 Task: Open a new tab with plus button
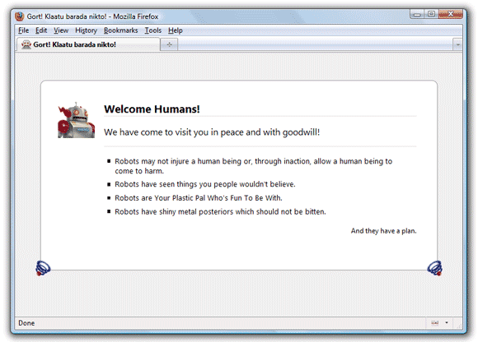point(169,44)
